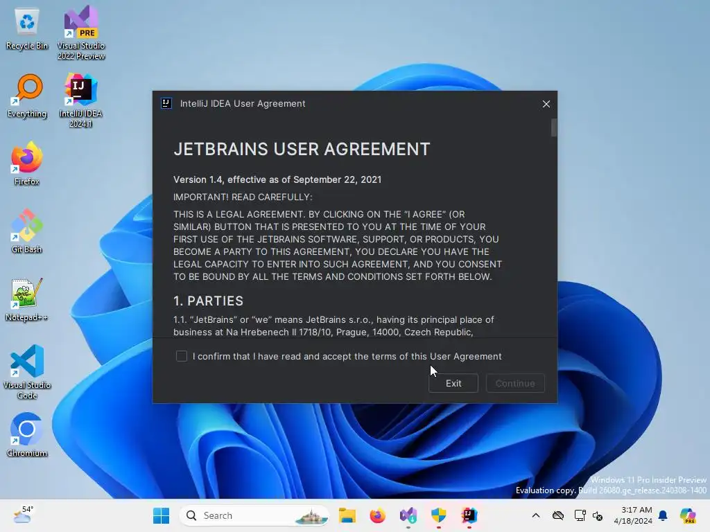Click the greyed-out Continue button
710x532 pixels.
click(515, 383)
